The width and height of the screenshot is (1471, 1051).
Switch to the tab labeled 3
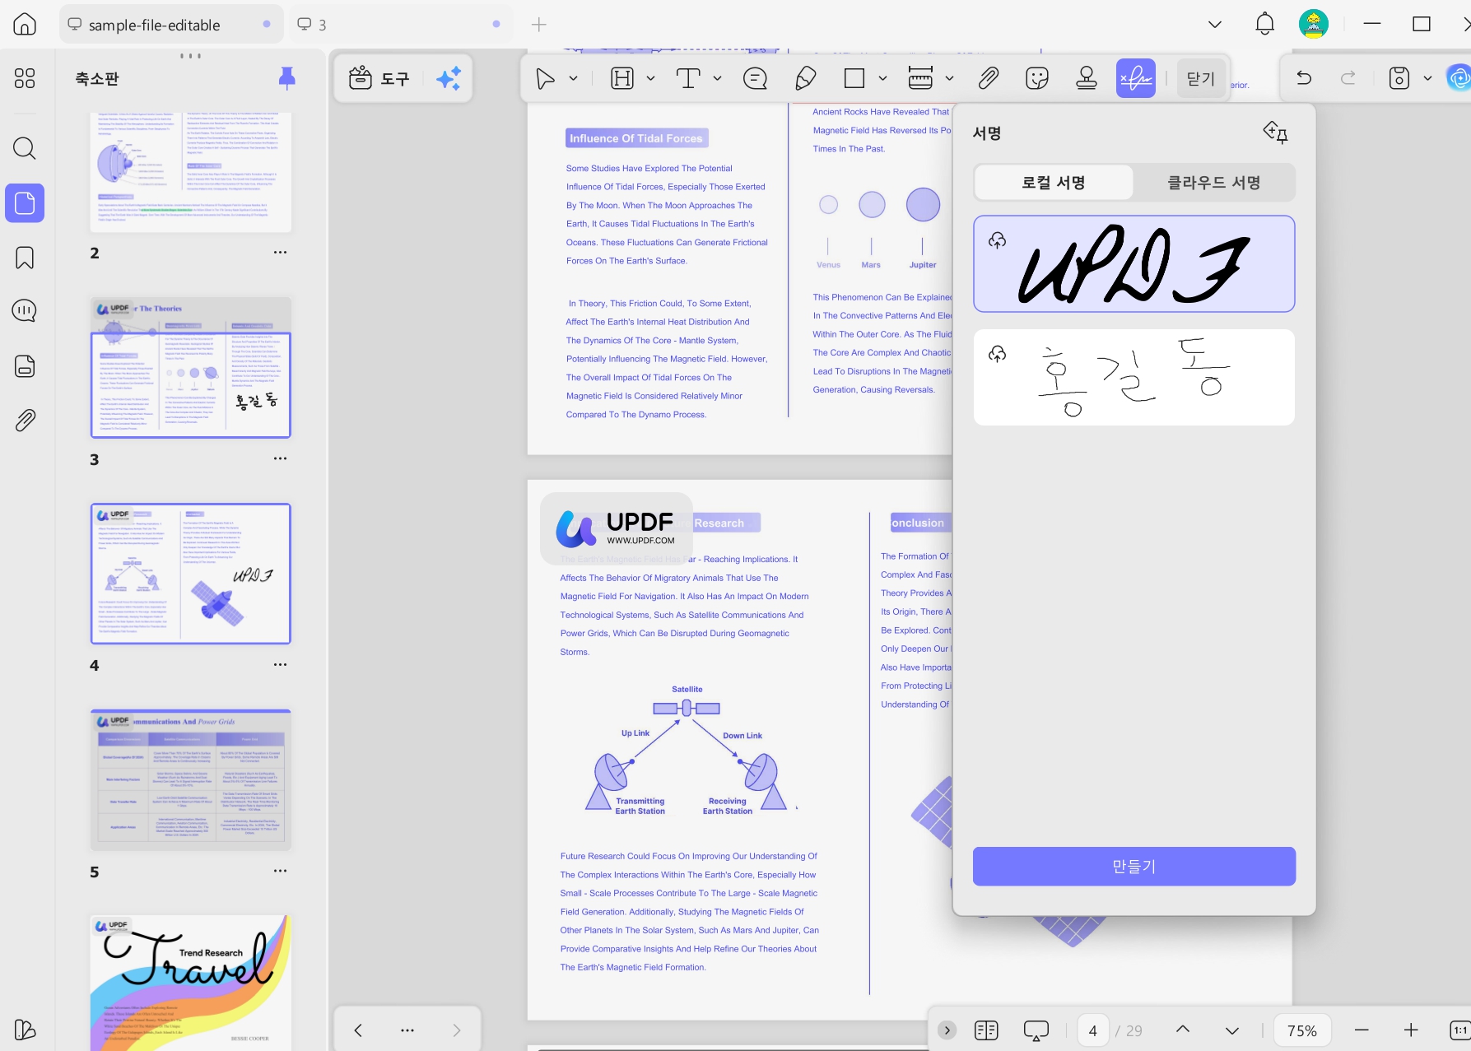pos(399,25)
